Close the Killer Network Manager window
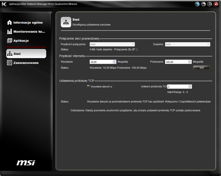This screenshot has height=176, width=221. (216, 4)
